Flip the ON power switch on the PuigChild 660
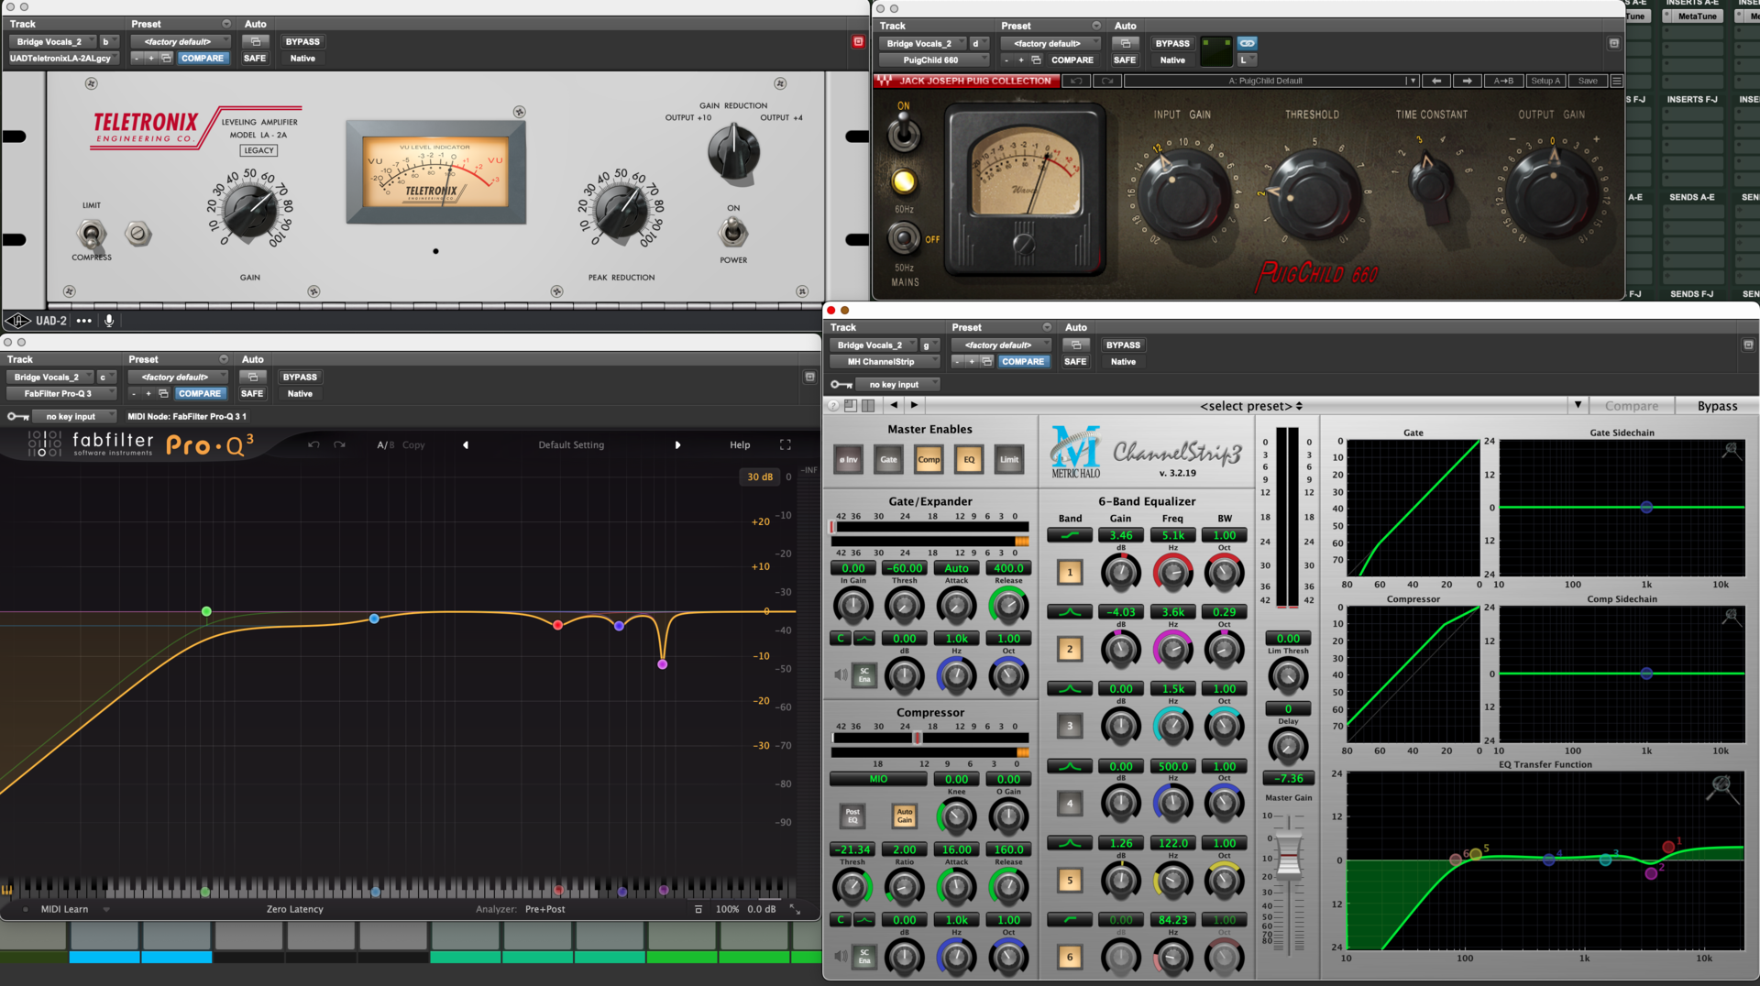The width and height of the screenshot is (1760, 986). [x=903, y=133]
